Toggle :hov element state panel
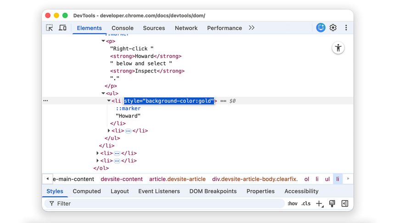 (x=292, y=203)
